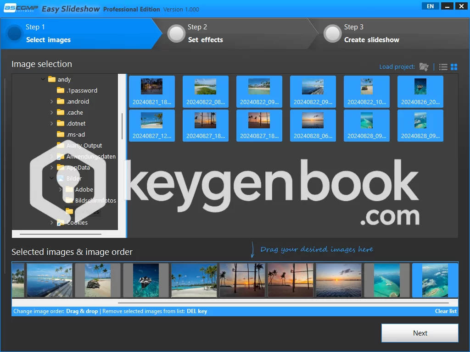Open the EN language selector
Screen dimensions: 470x352
(x=430, y=6)
